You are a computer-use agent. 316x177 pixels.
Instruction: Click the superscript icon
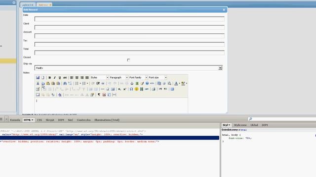click(124, 89)
